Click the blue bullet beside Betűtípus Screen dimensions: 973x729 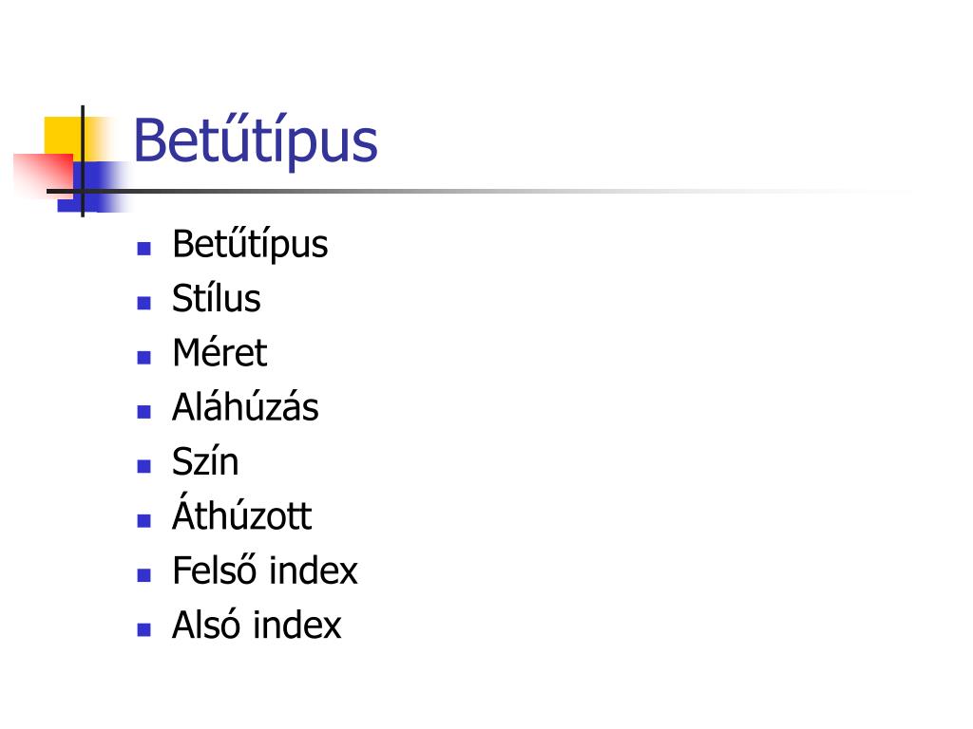tap(144, 249)
